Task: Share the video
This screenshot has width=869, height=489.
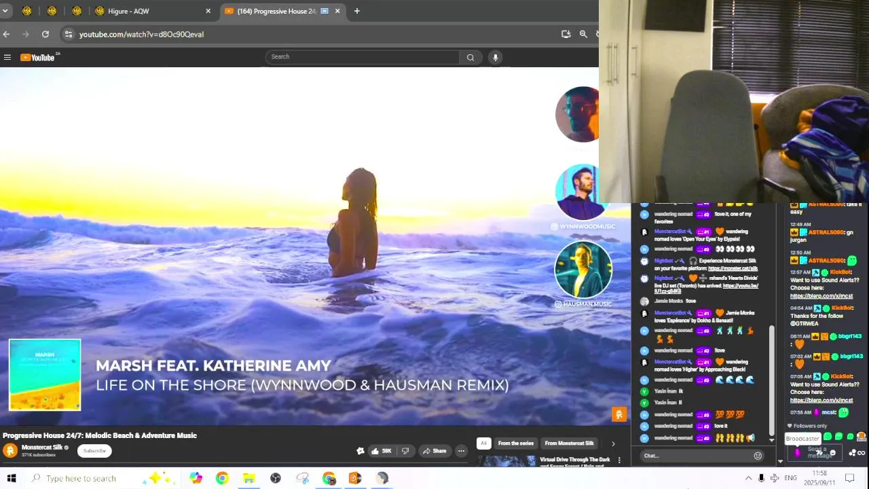Action: (434, 451)
